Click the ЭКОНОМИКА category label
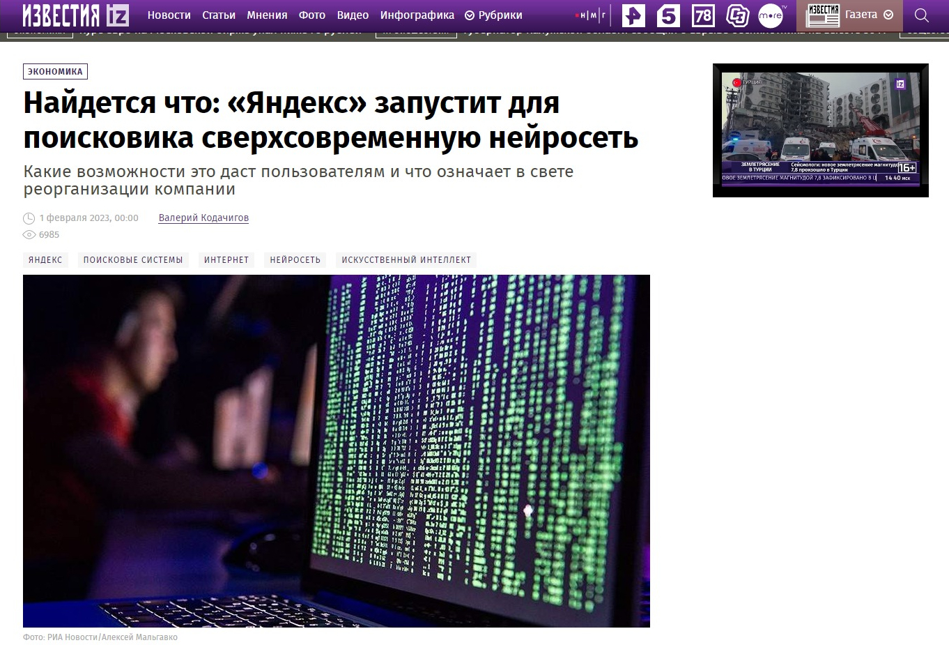Viewport: 949px width, 645px height. [x=55, y=71]
